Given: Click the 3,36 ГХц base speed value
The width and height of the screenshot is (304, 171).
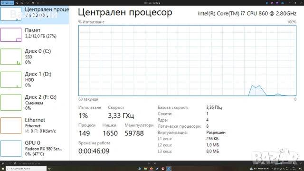Looking at the screenshot, I should pyautogui.click(x=214, y=107).
